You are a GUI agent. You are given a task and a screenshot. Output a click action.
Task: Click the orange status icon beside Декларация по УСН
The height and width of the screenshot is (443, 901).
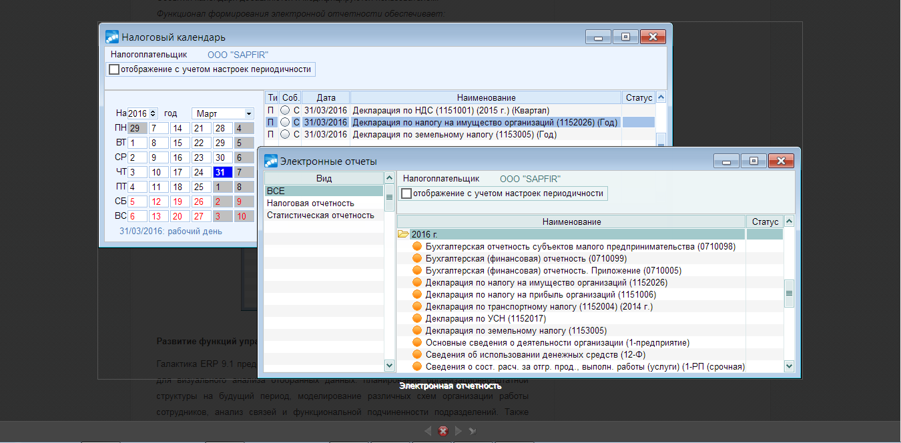417,318
